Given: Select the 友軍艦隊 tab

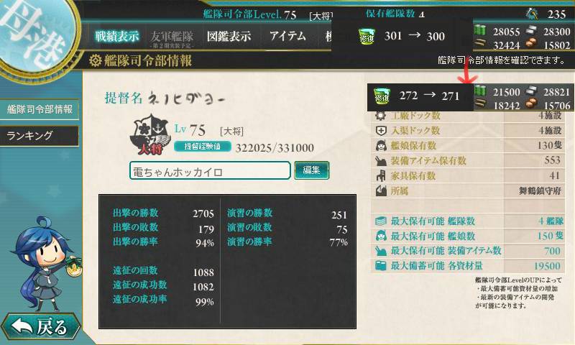Looking at the screenshot, I should point(172,38).
